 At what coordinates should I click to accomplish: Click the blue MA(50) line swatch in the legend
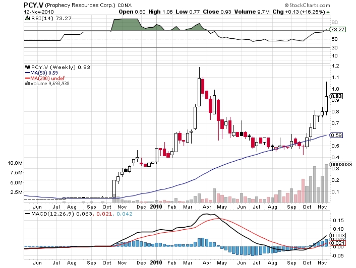point(27,73)
